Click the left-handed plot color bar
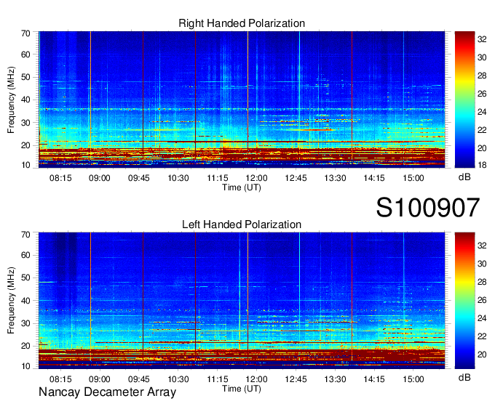The width and height of the screenshot is (495, 401). (x=464, y=301)
